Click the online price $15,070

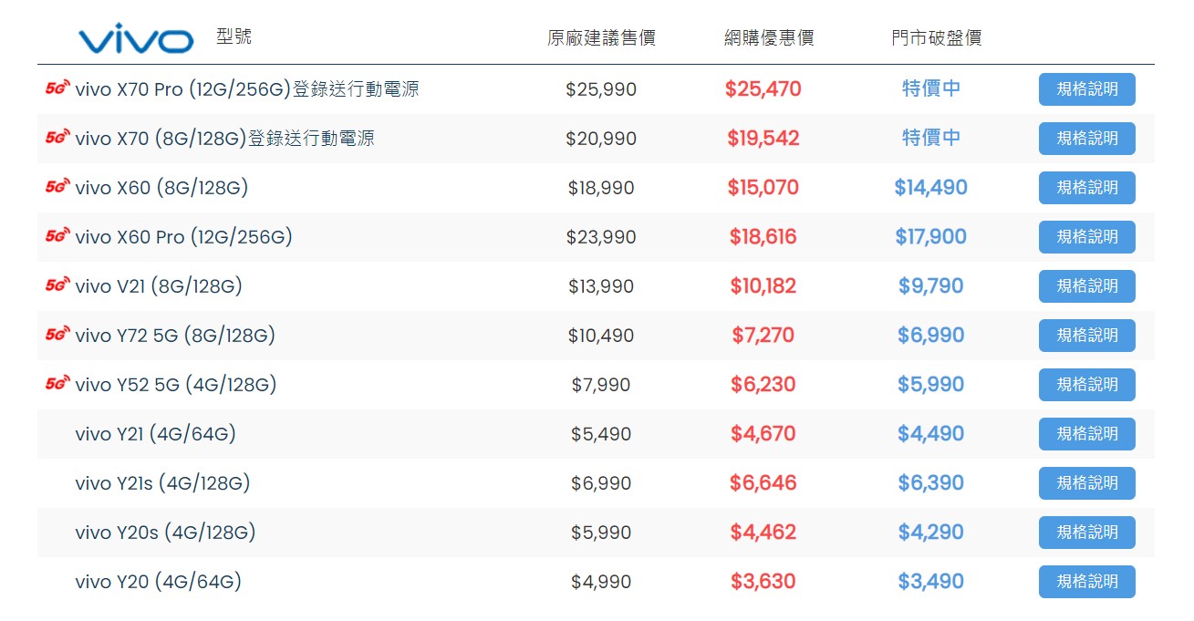point(763,188)
